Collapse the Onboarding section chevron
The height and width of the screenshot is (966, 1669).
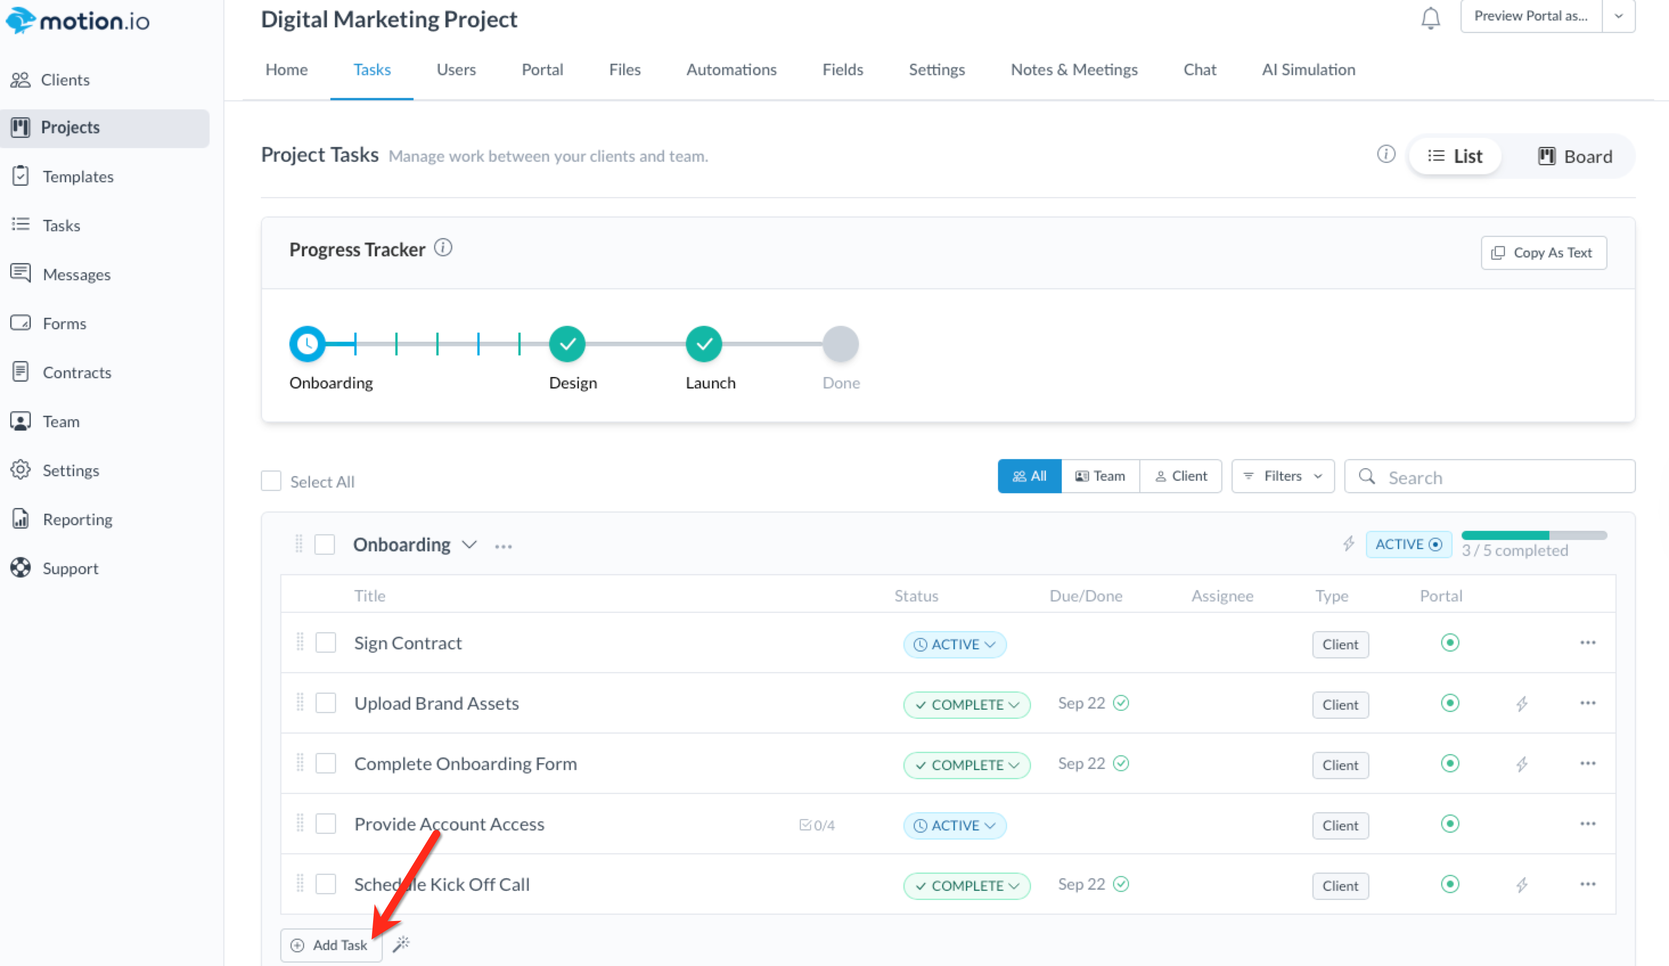[x=469, y=545]
